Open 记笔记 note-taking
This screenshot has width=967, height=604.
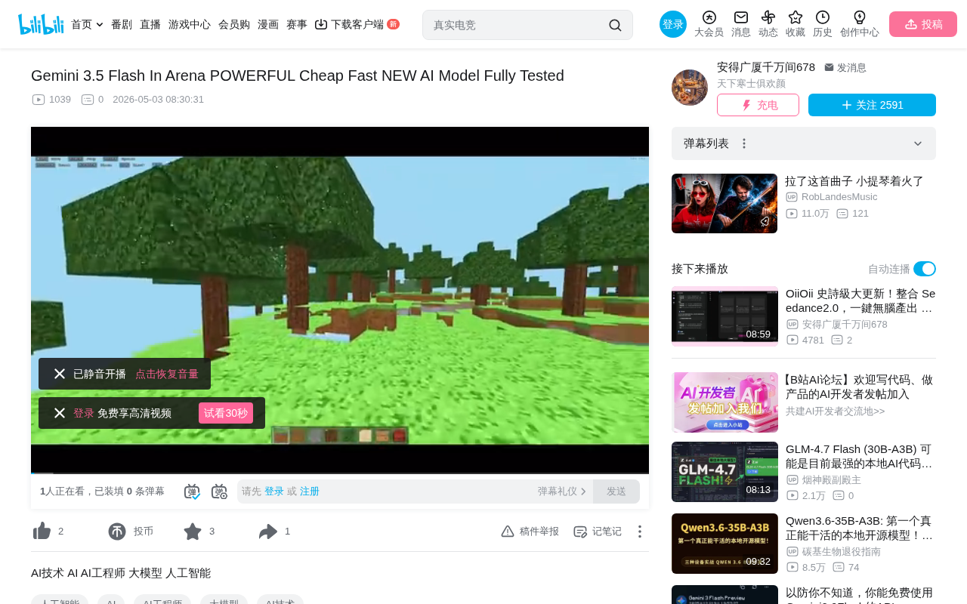[598, 532]
